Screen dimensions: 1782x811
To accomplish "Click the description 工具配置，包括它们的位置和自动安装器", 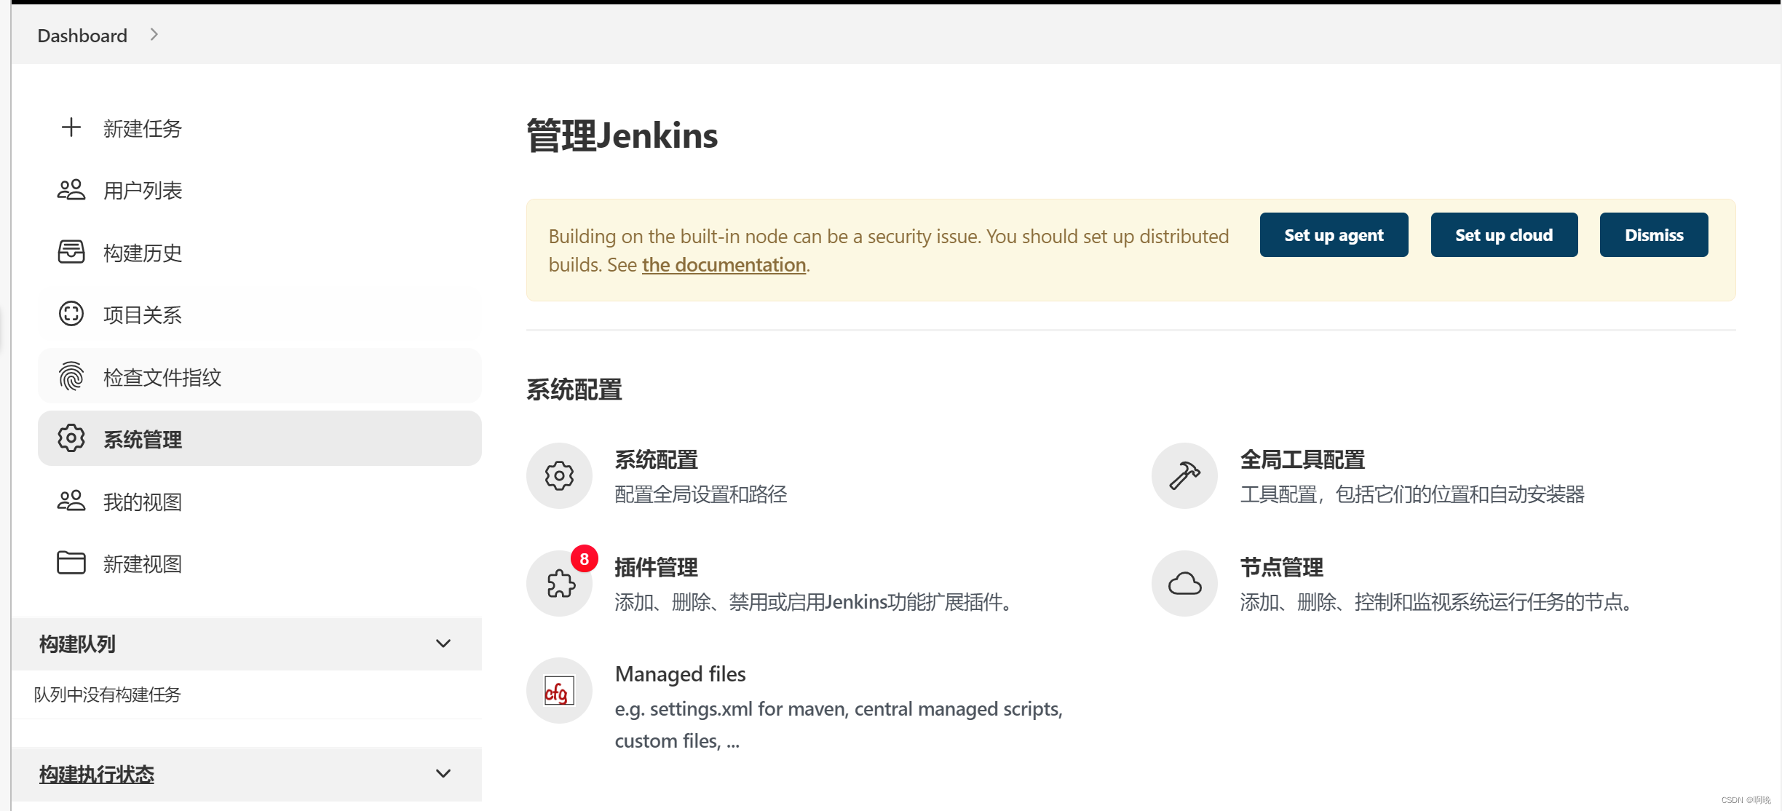I will tap(1412, 495).
